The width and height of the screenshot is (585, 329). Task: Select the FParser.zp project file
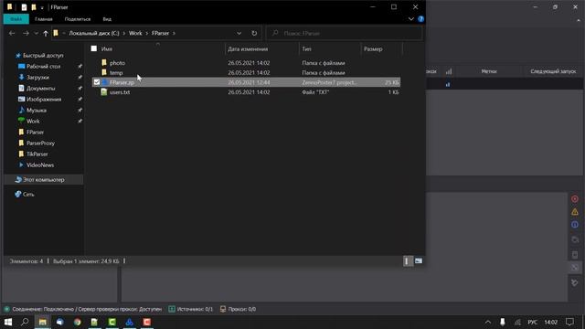point(246,82)
